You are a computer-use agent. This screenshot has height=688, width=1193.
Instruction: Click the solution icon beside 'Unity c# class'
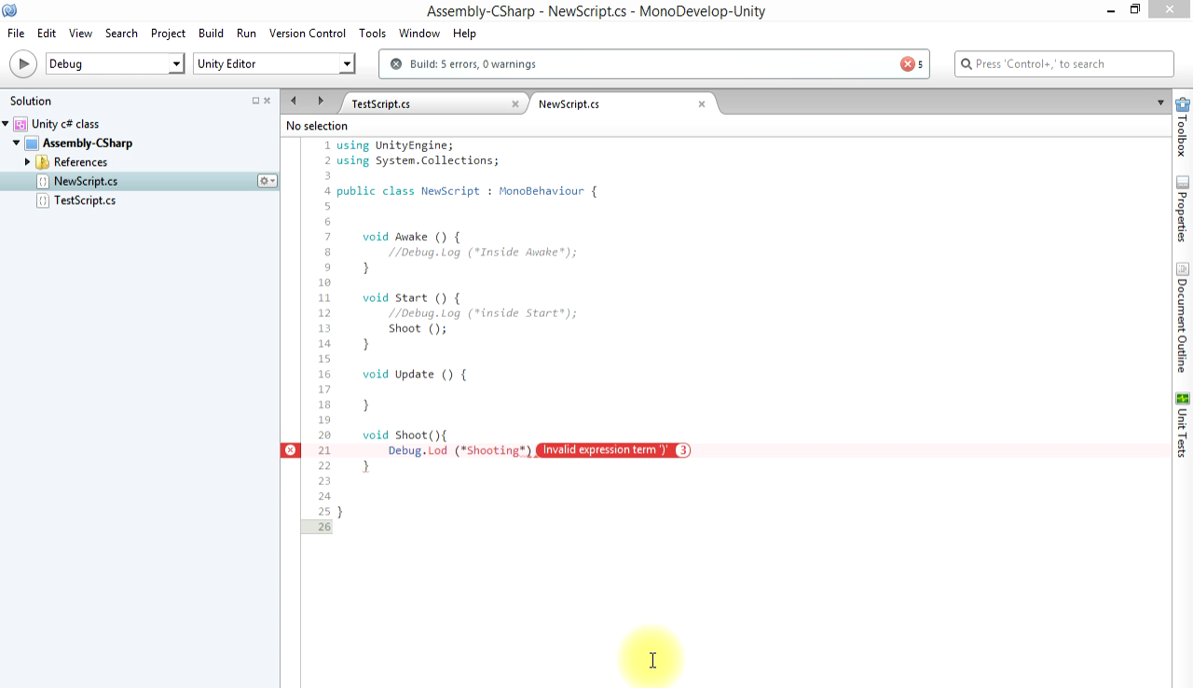pos(20,124)
